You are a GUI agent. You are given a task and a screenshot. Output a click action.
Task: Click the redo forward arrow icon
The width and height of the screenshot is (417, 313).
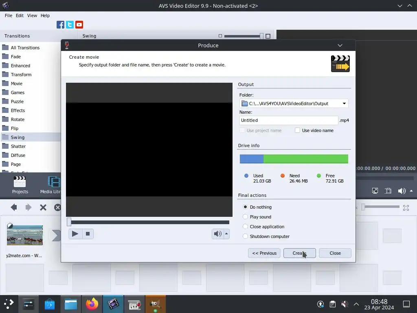(x=28, y=207)
